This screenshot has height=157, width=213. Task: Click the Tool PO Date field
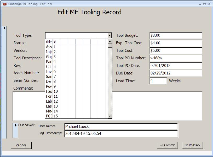point(176,66)
